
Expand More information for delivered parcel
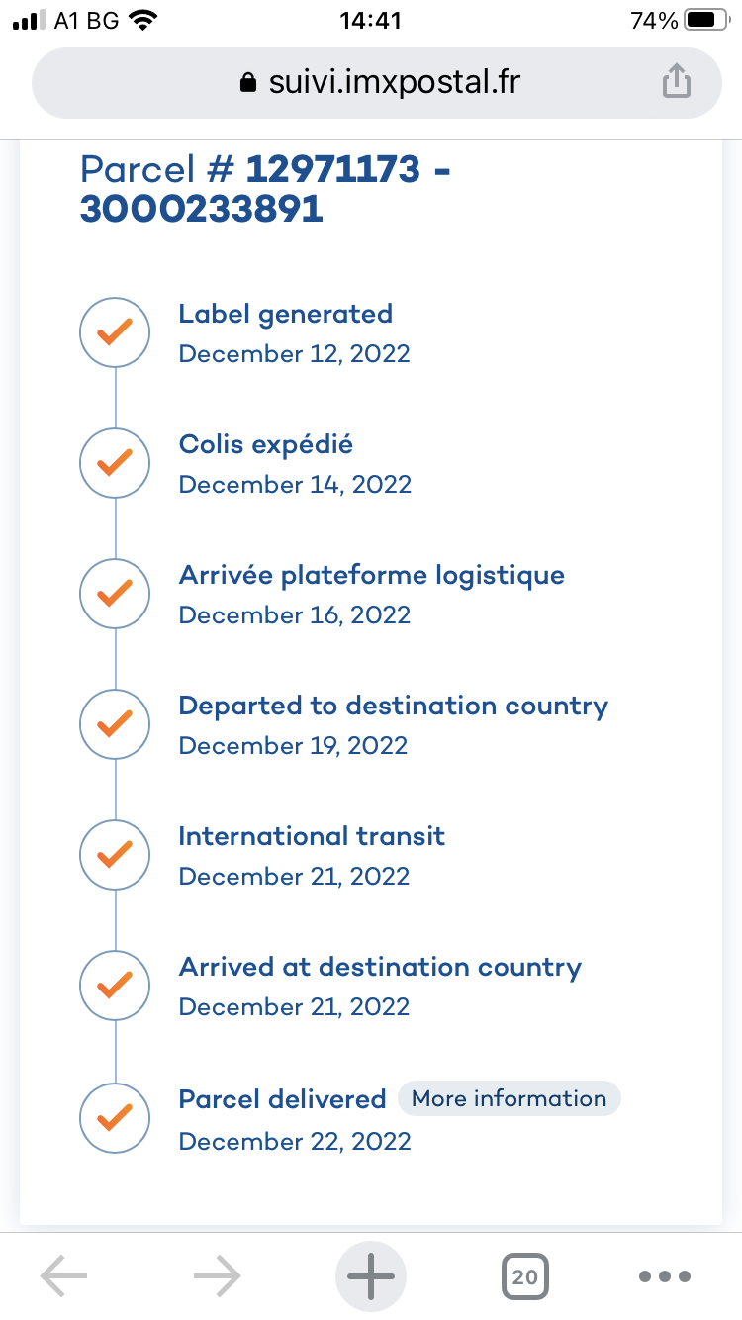(509, 1098)
